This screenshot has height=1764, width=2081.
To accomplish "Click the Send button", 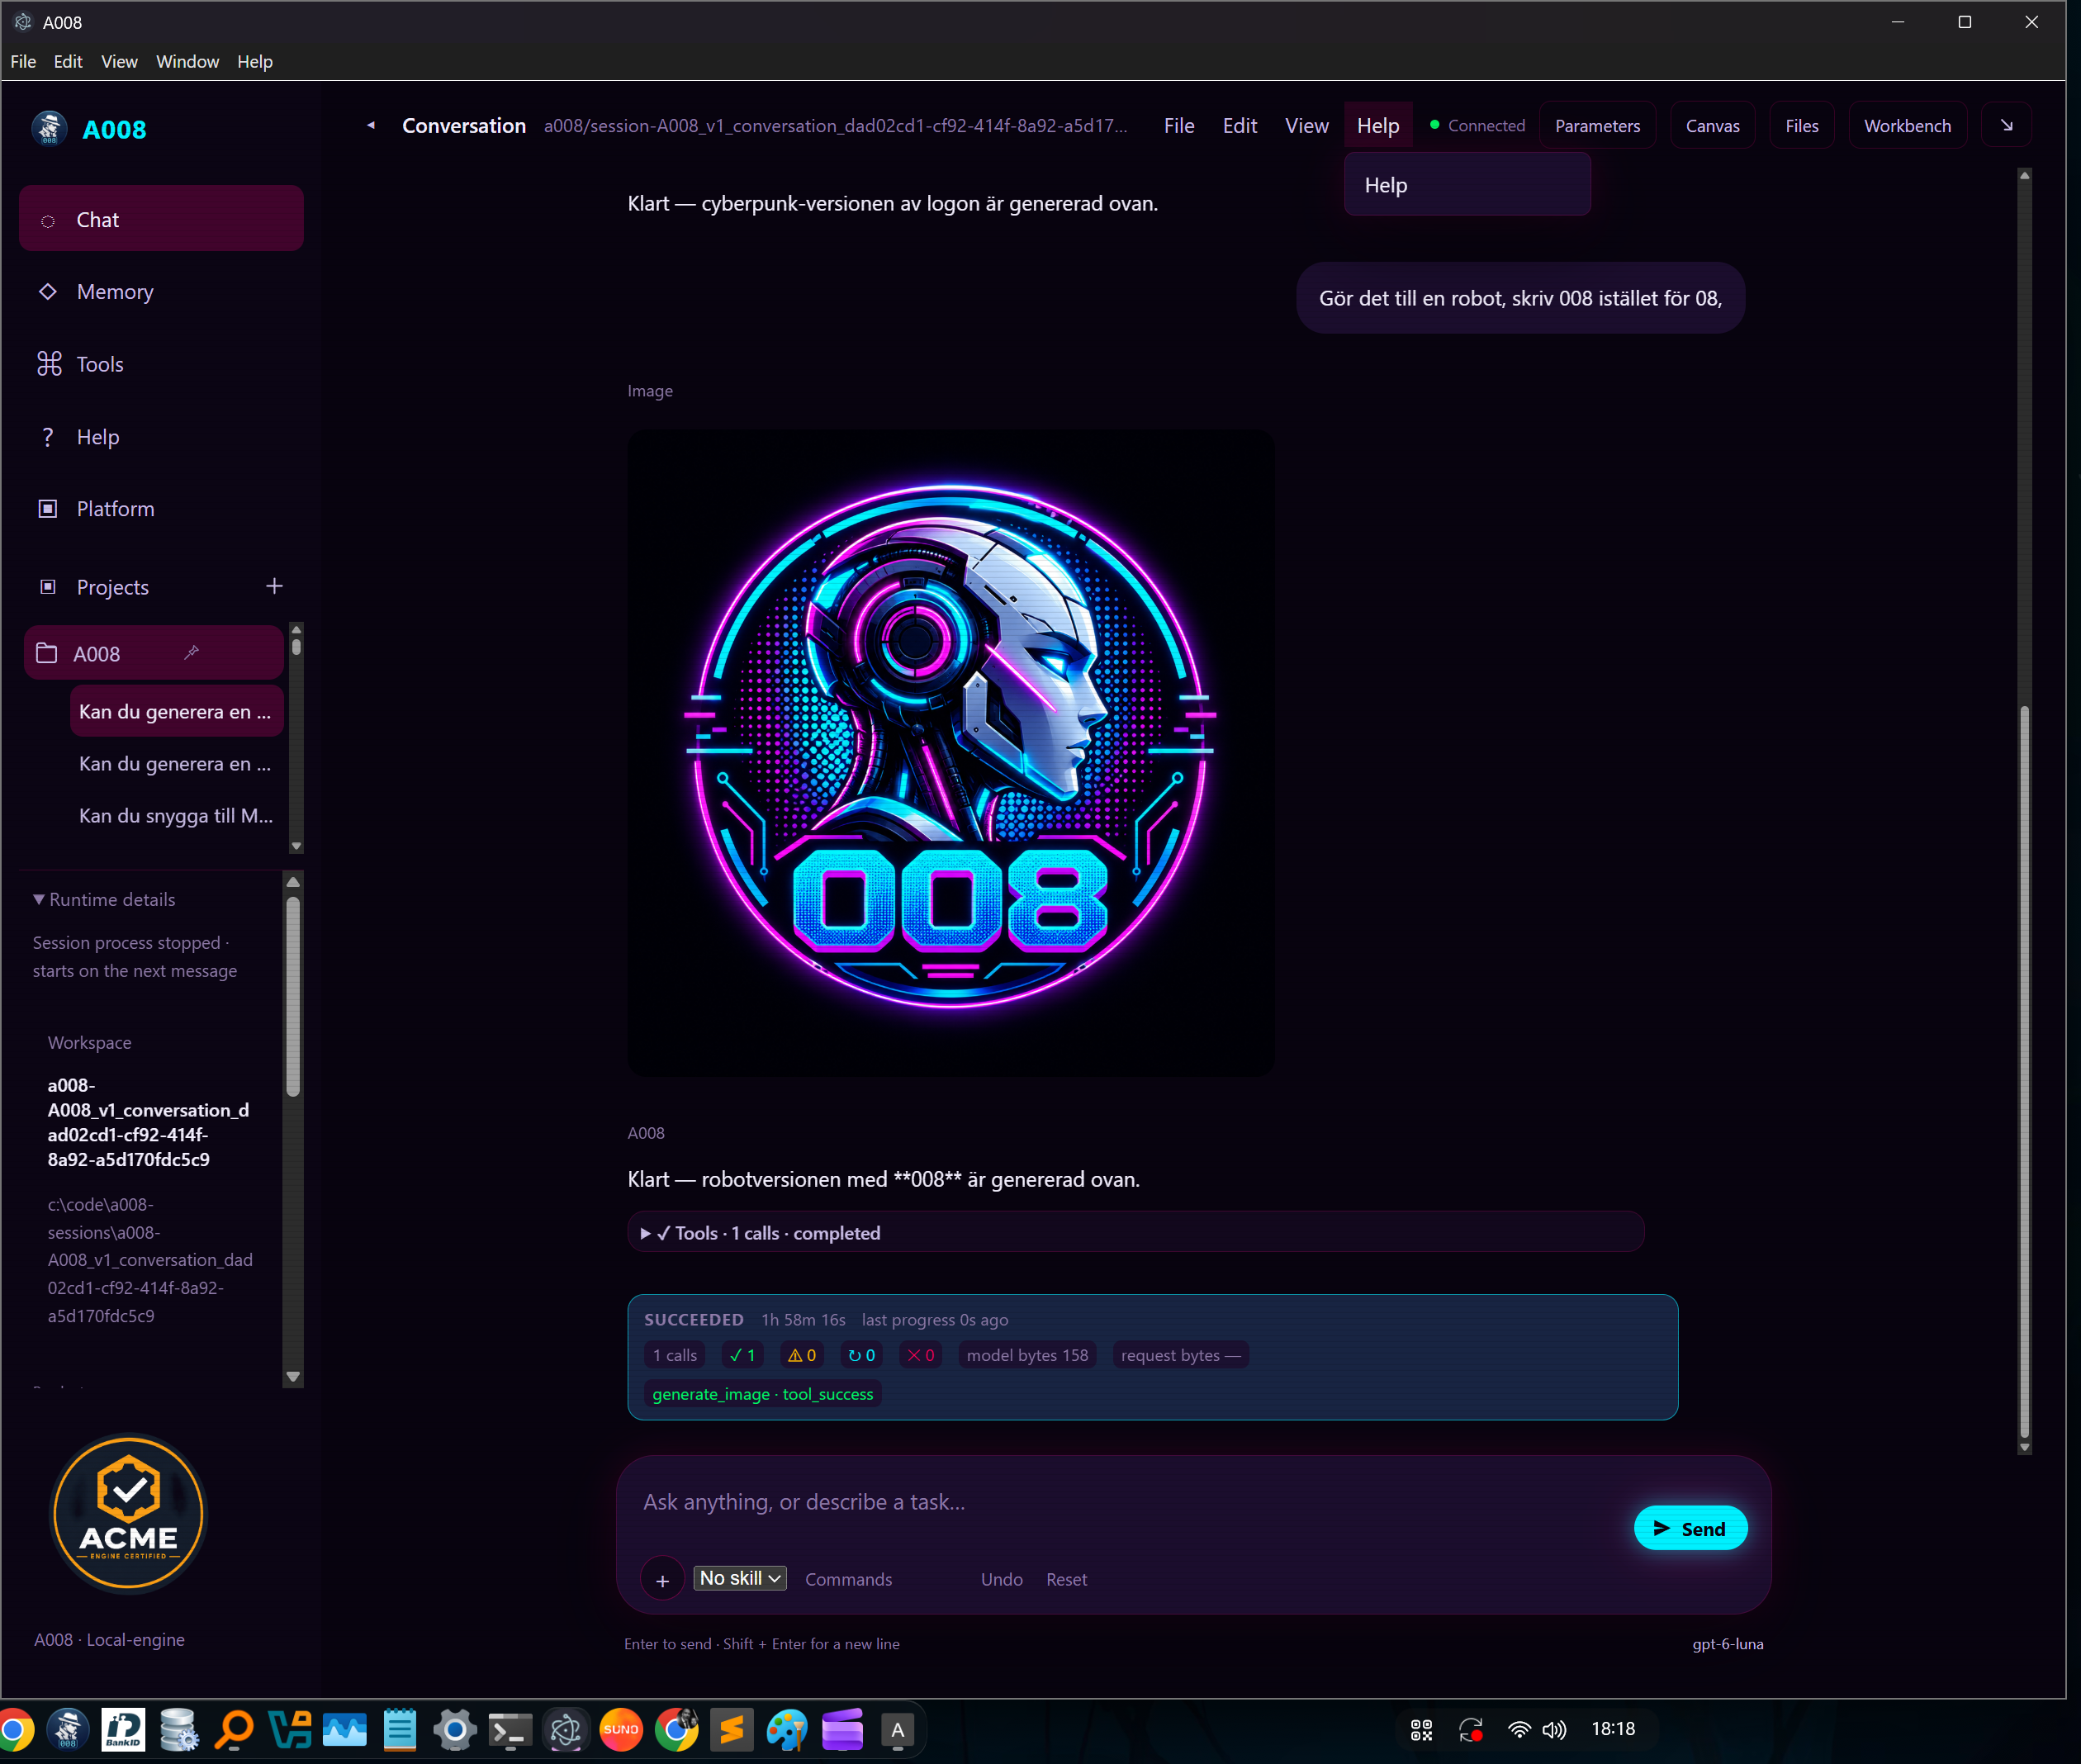I will click(1690, 1528).
